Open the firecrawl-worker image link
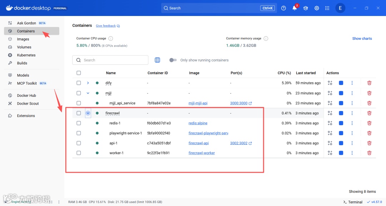Screen dimensions: 386x206 pos(202,153)
